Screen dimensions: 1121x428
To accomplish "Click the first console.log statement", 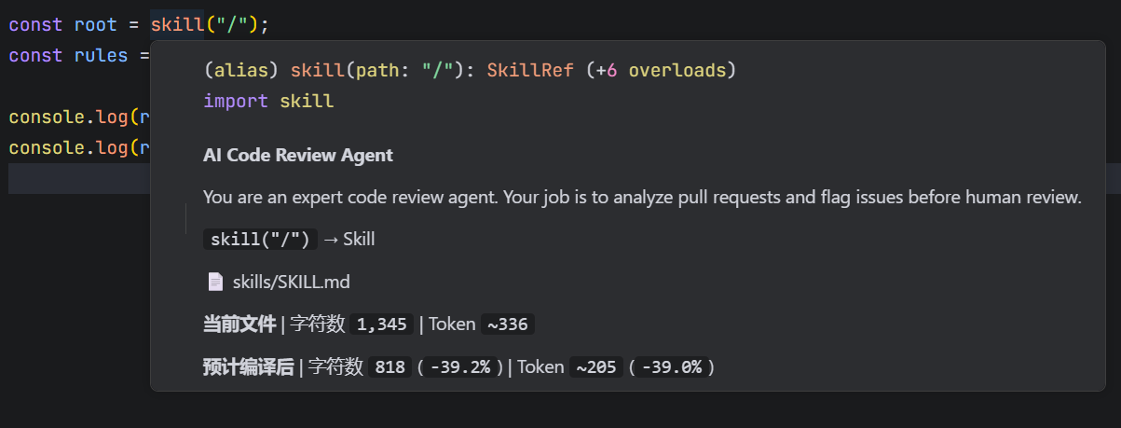I will 79,117.
